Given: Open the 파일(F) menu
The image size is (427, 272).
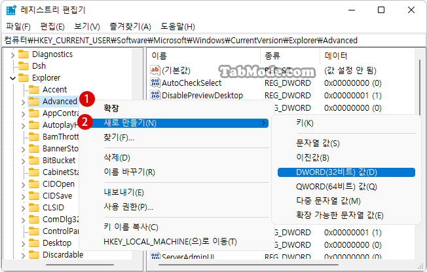Looking at the screenshot, I should point(18,27).
